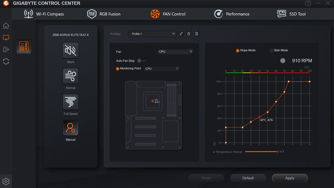Click the arrow icon in sidebar

6,49
